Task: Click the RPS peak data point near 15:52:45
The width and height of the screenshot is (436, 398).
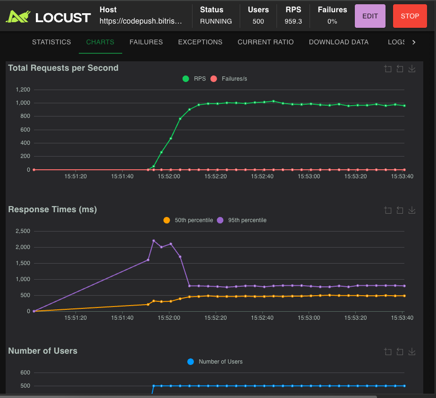Action: (273, 101)
